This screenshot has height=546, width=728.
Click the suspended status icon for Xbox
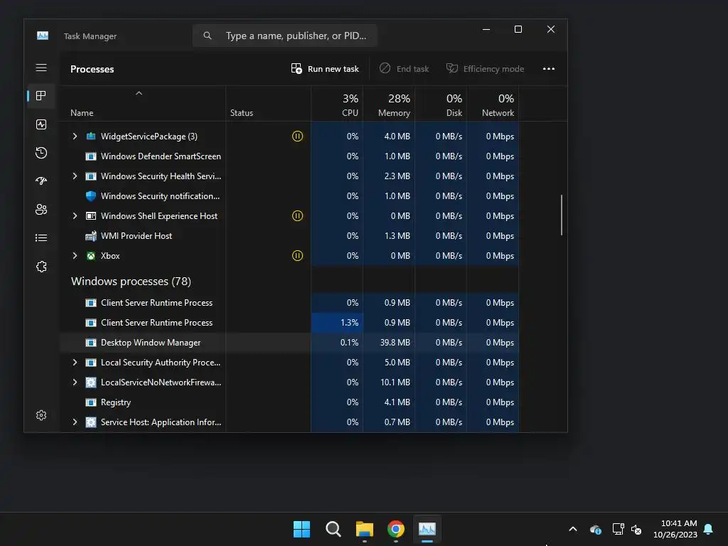point(297,256)
